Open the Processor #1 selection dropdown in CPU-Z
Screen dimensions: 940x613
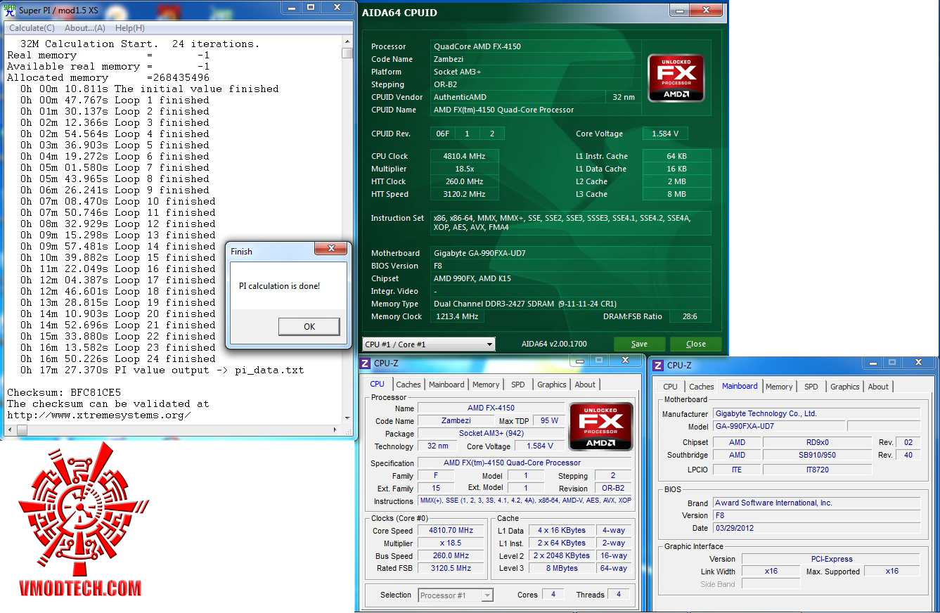[456, 595]
